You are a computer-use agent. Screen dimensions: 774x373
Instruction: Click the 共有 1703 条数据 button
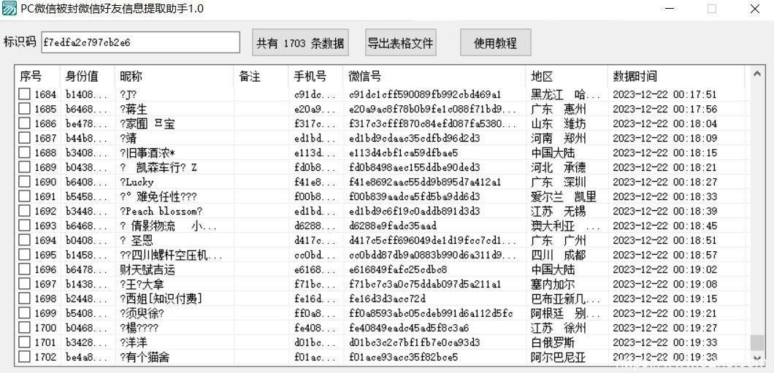click(x=300, y=43)
